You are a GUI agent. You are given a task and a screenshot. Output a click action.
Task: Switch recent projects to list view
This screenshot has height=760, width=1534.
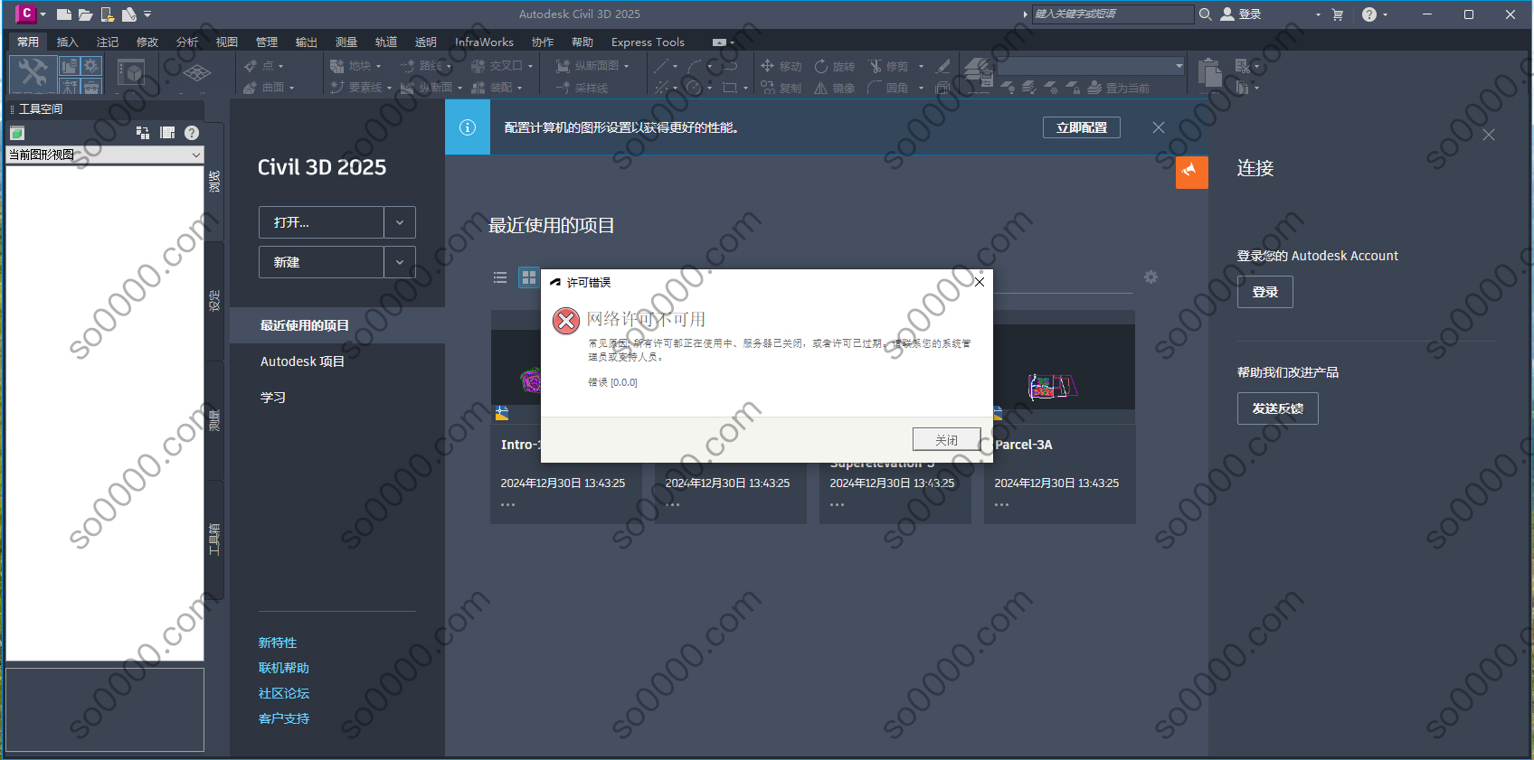tap(500, 277)
